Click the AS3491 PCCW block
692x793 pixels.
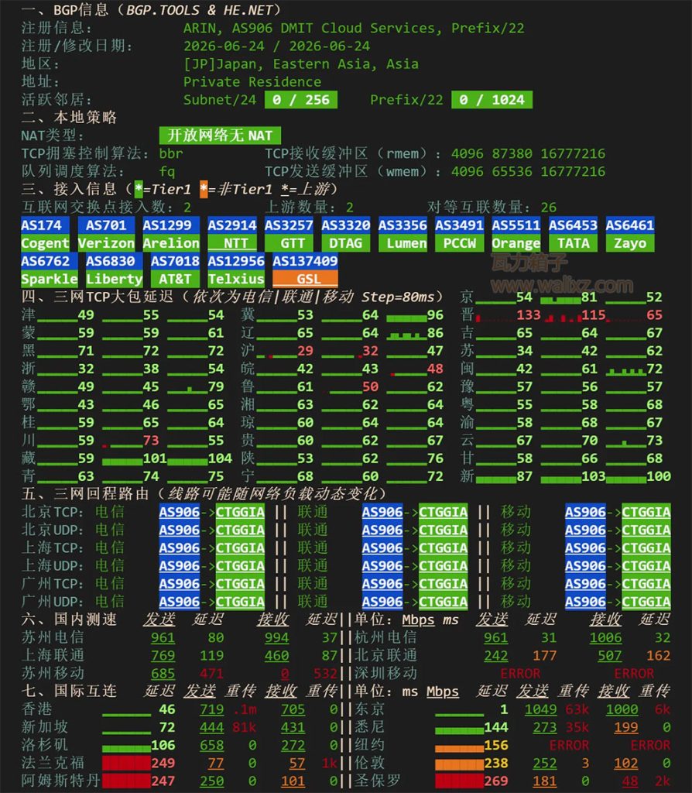[460, 234]
